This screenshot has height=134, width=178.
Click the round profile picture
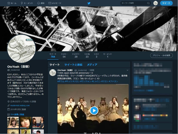click(21, 49)
